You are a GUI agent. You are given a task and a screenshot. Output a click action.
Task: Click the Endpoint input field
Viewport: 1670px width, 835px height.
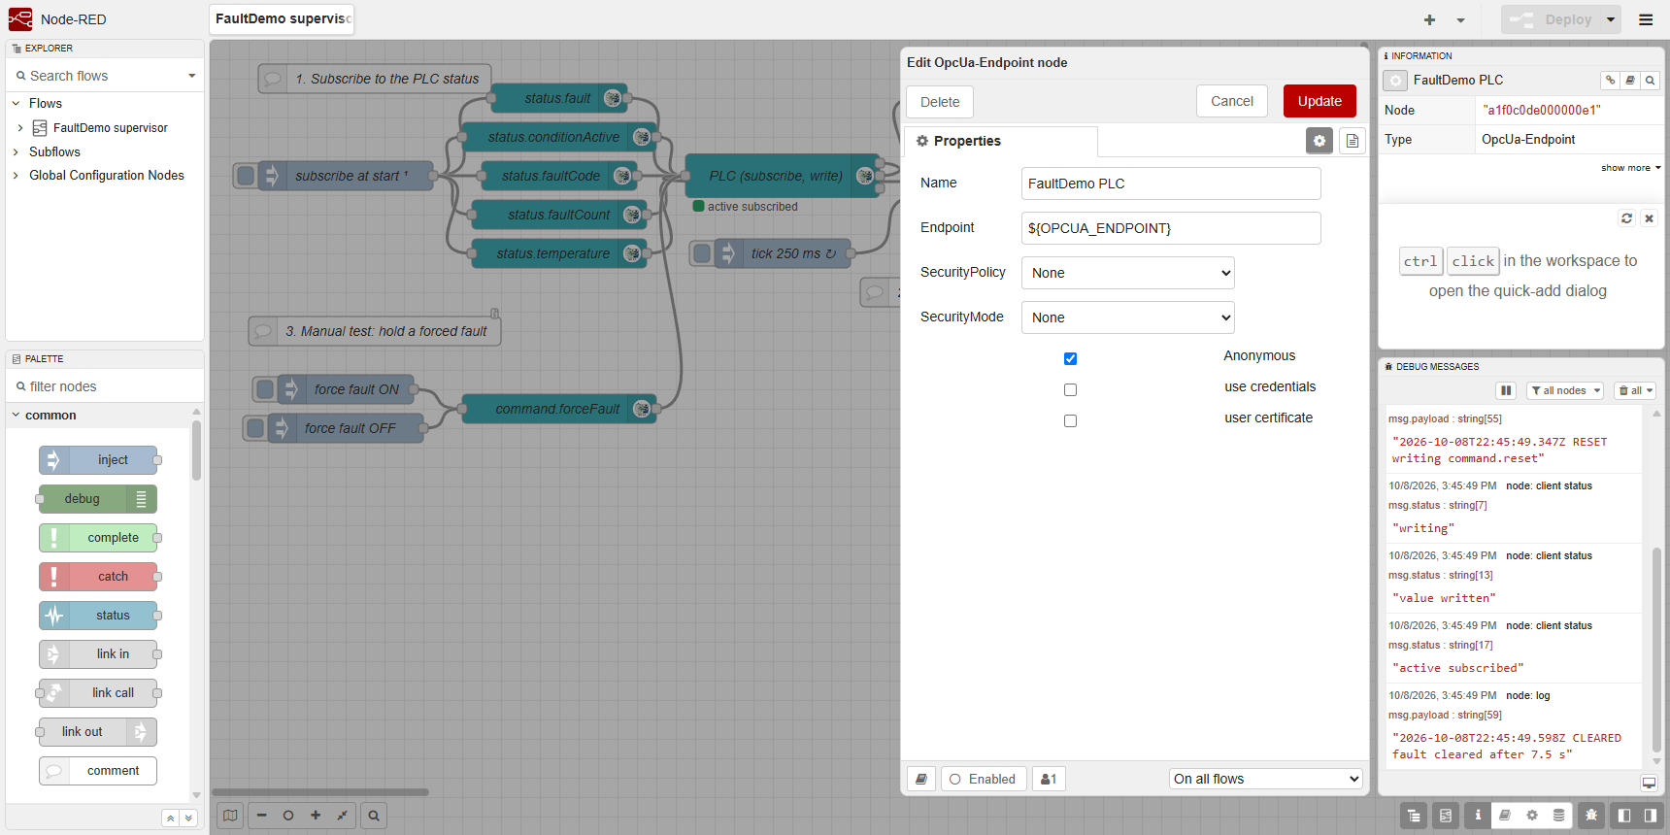[1171, 228]
